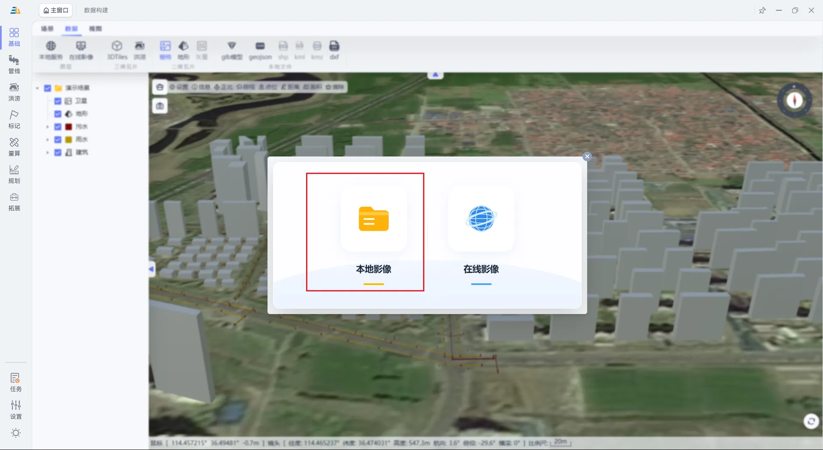Open the 设置 settings panel
This screenshot has height=450, width=823.
click(x=16, y=410)
